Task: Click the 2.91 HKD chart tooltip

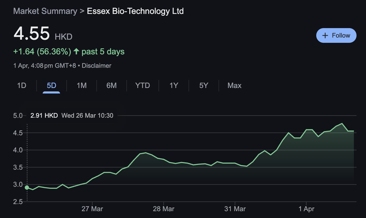Action: 72,116
